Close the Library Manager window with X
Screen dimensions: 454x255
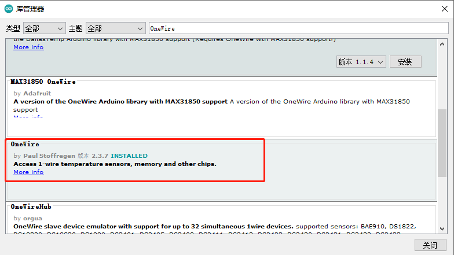tap(445, 9)
